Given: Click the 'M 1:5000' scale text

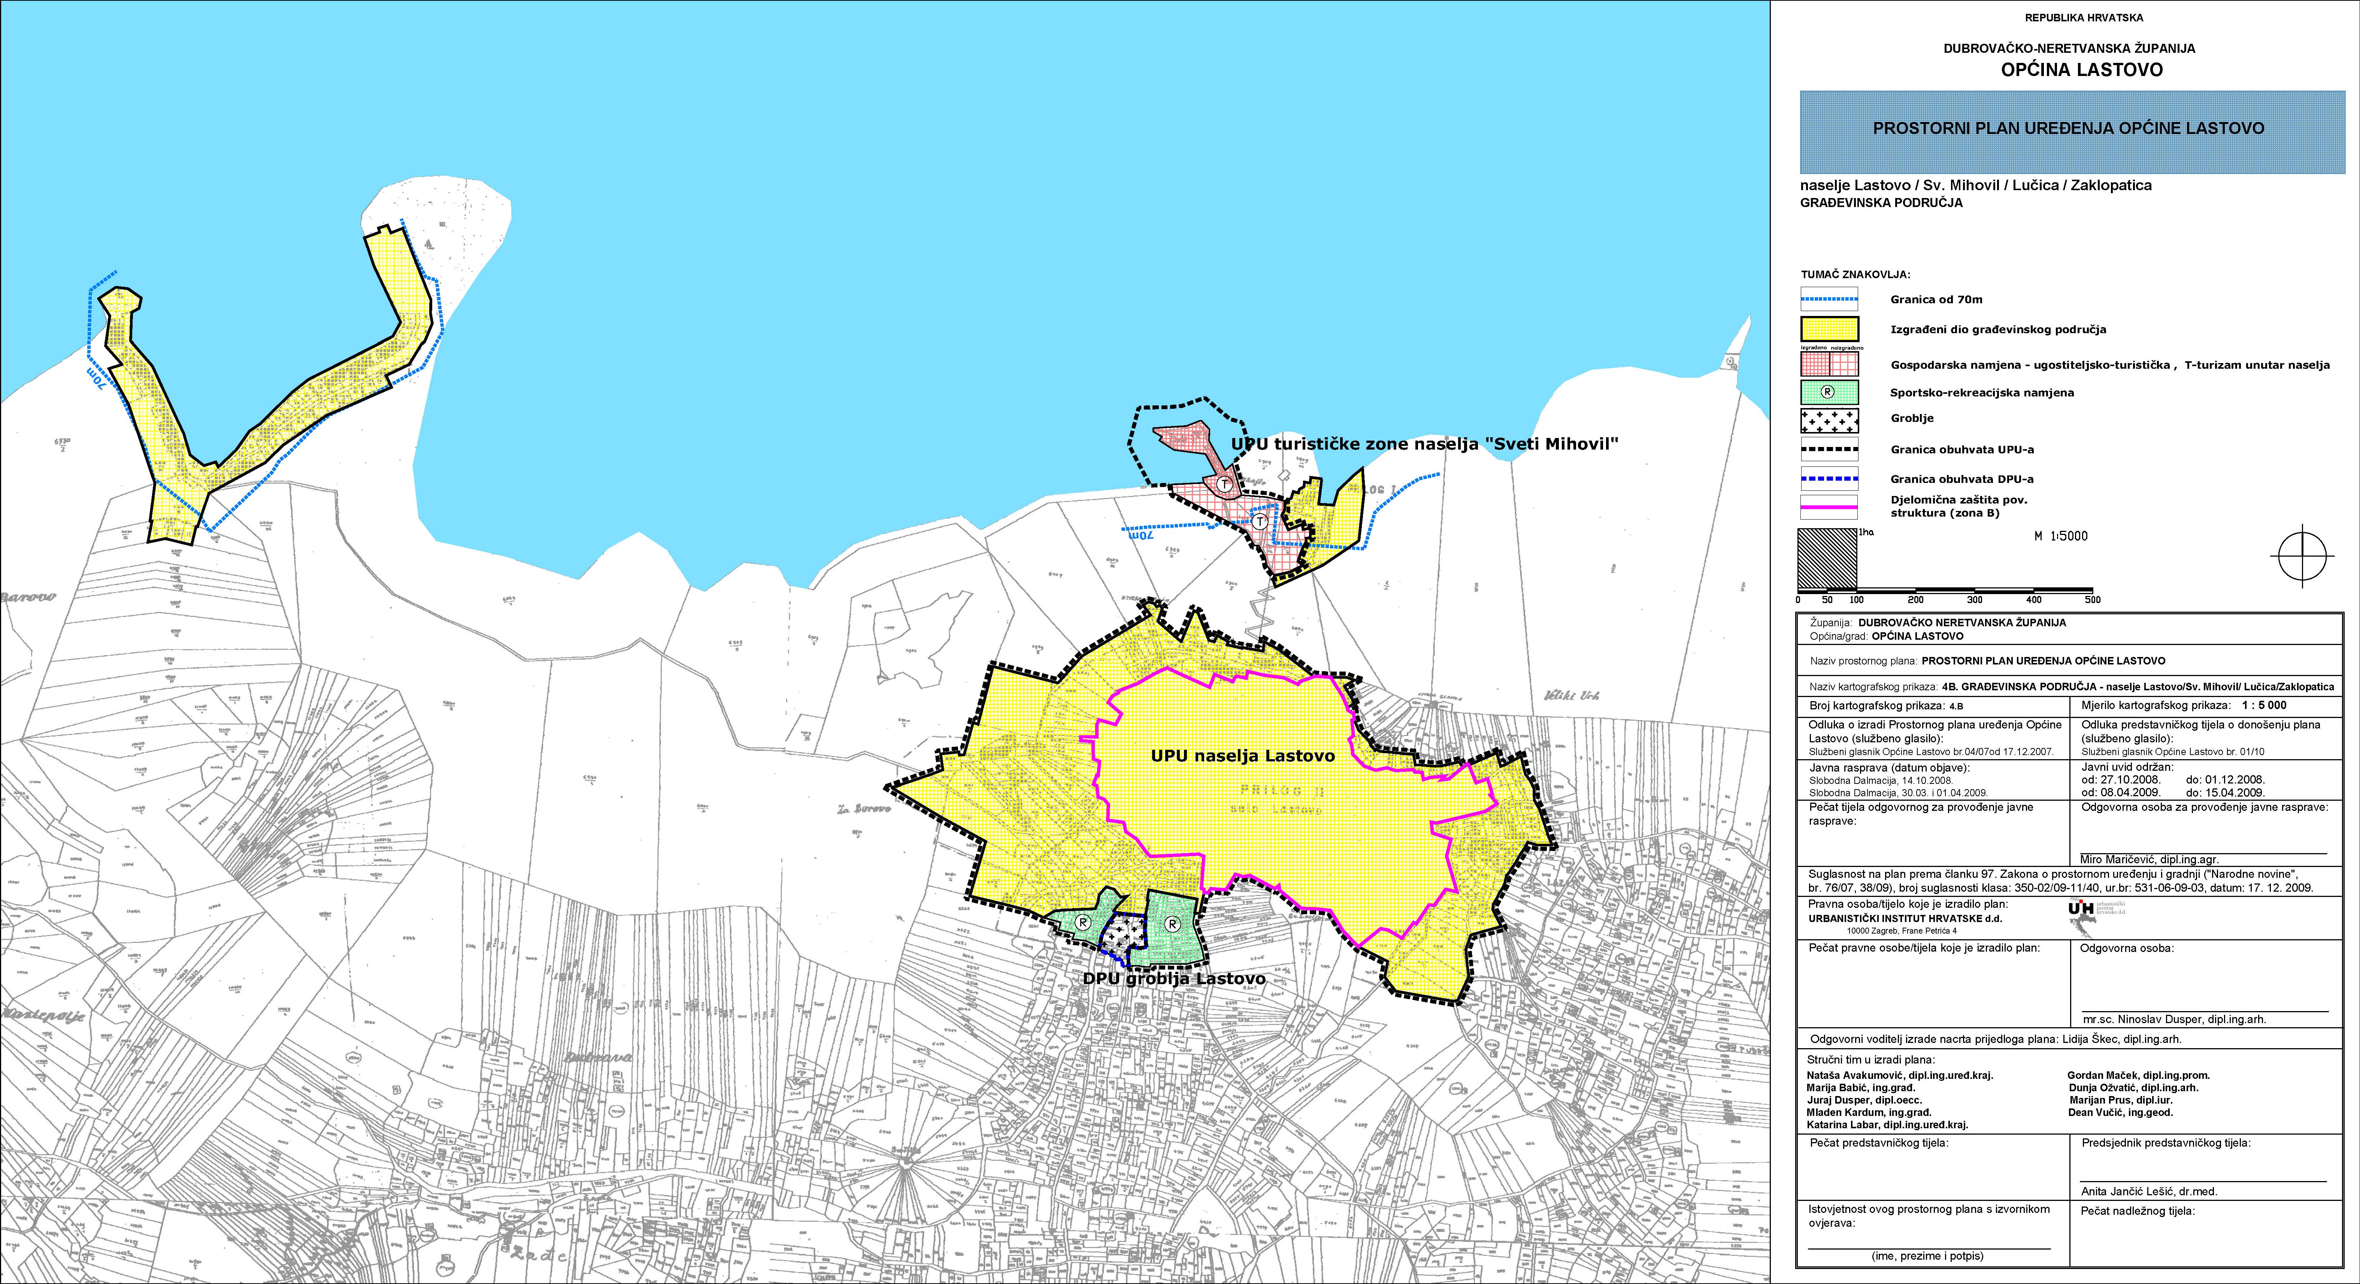Looking at the screenshot, I should coord(2061,536).
